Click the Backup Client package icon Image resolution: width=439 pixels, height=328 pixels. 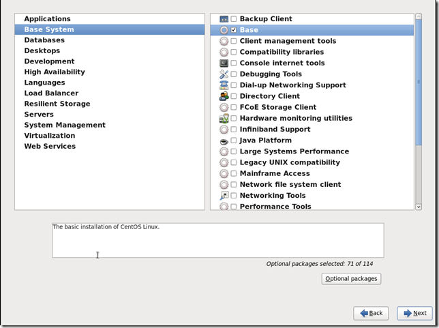click(224, 19)
